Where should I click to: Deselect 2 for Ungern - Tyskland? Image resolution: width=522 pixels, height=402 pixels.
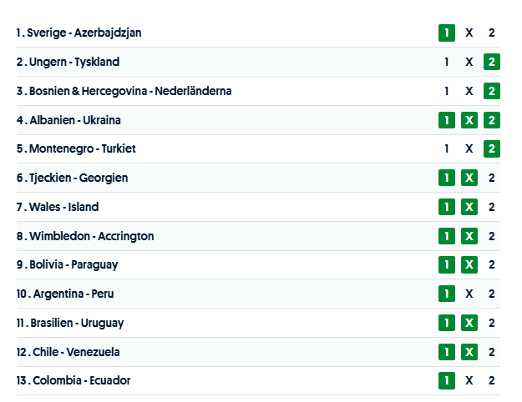pyautogui.click(x=492, y=62)
